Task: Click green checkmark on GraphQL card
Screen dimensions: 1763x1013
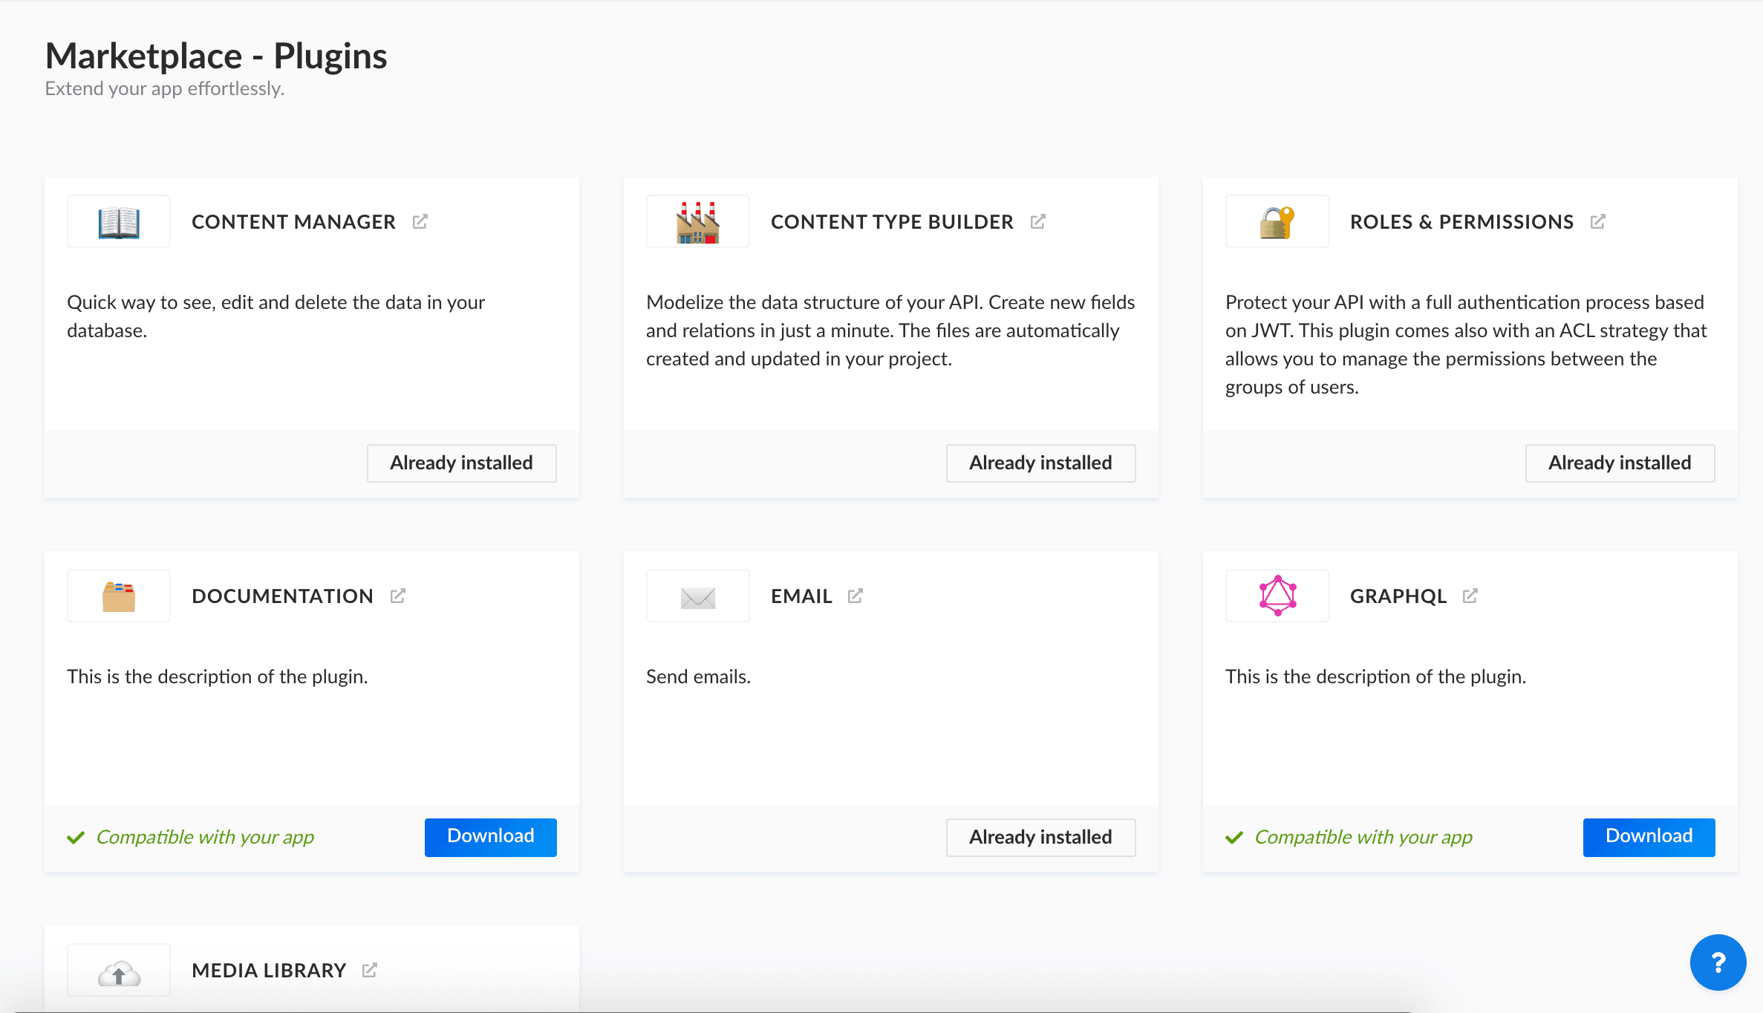Action: click(x=1234, y=838)
